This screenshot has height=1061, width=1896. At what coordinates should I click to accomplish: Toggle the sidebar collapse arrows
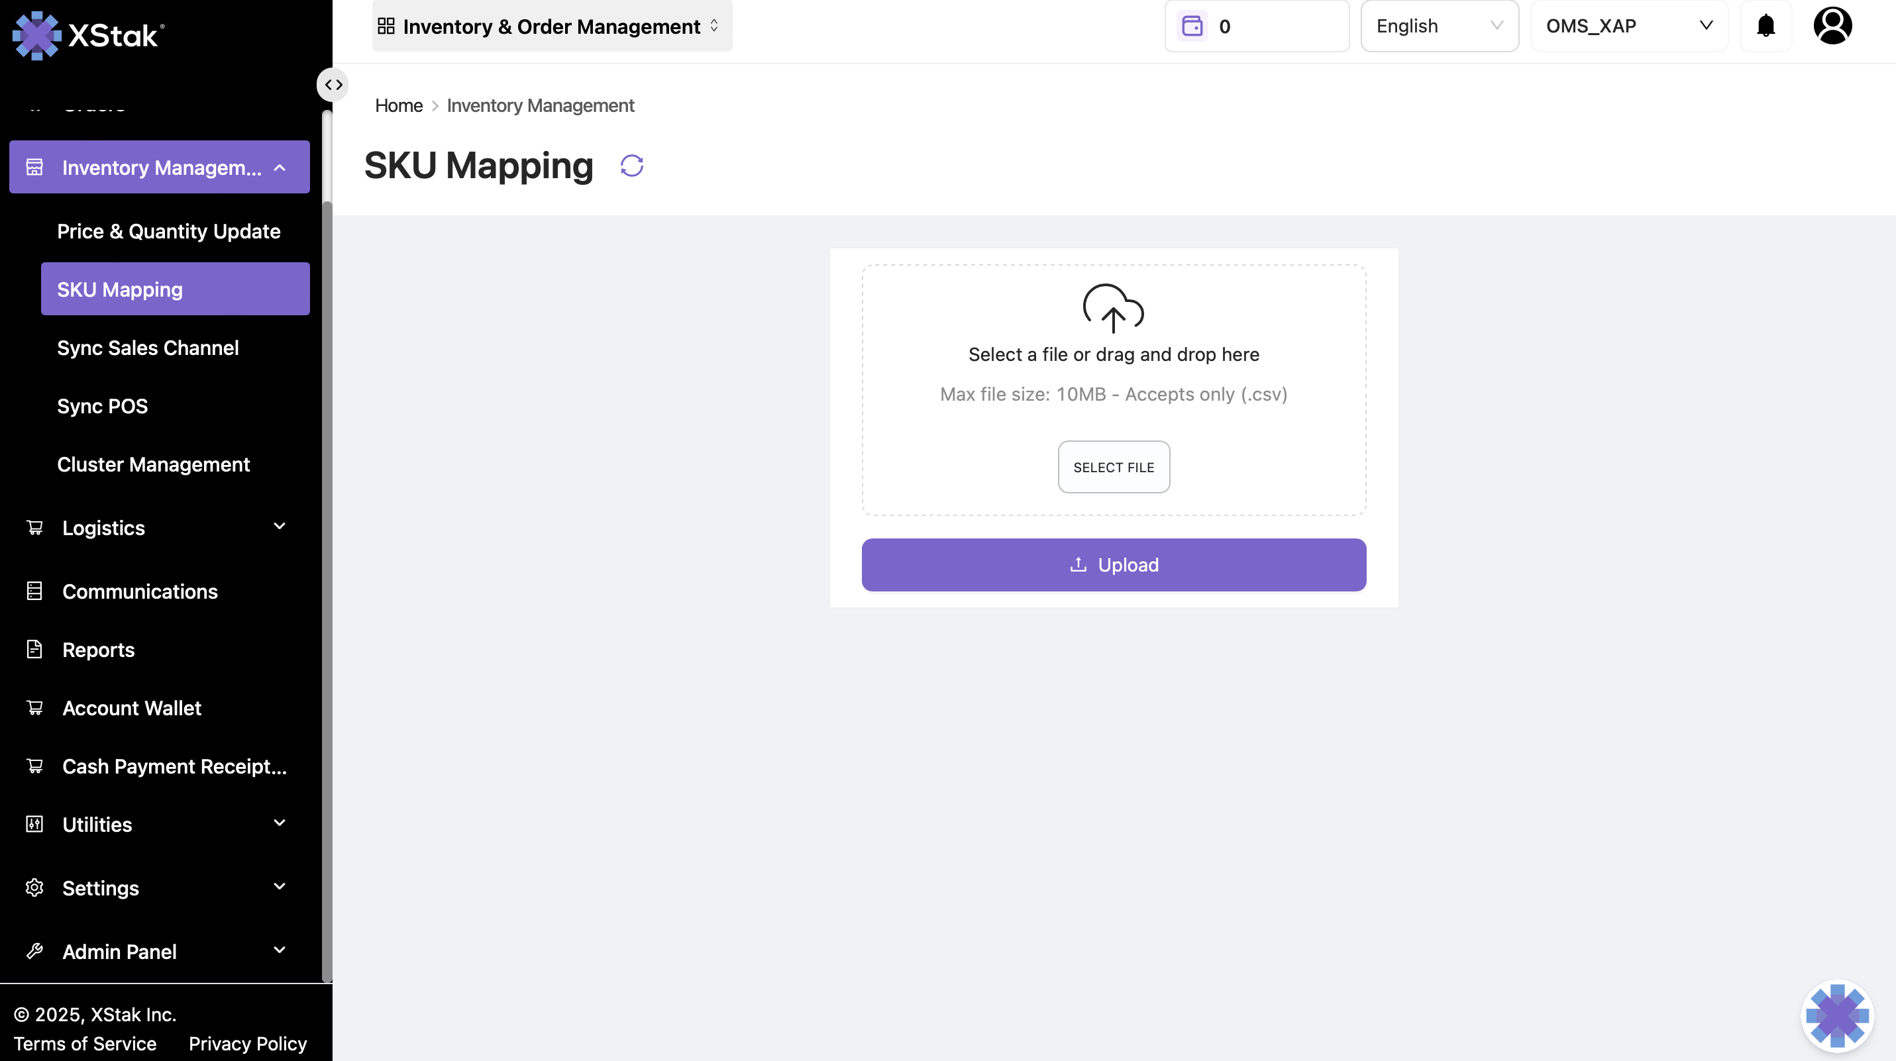pyautogui.click(x=333, y=85)
